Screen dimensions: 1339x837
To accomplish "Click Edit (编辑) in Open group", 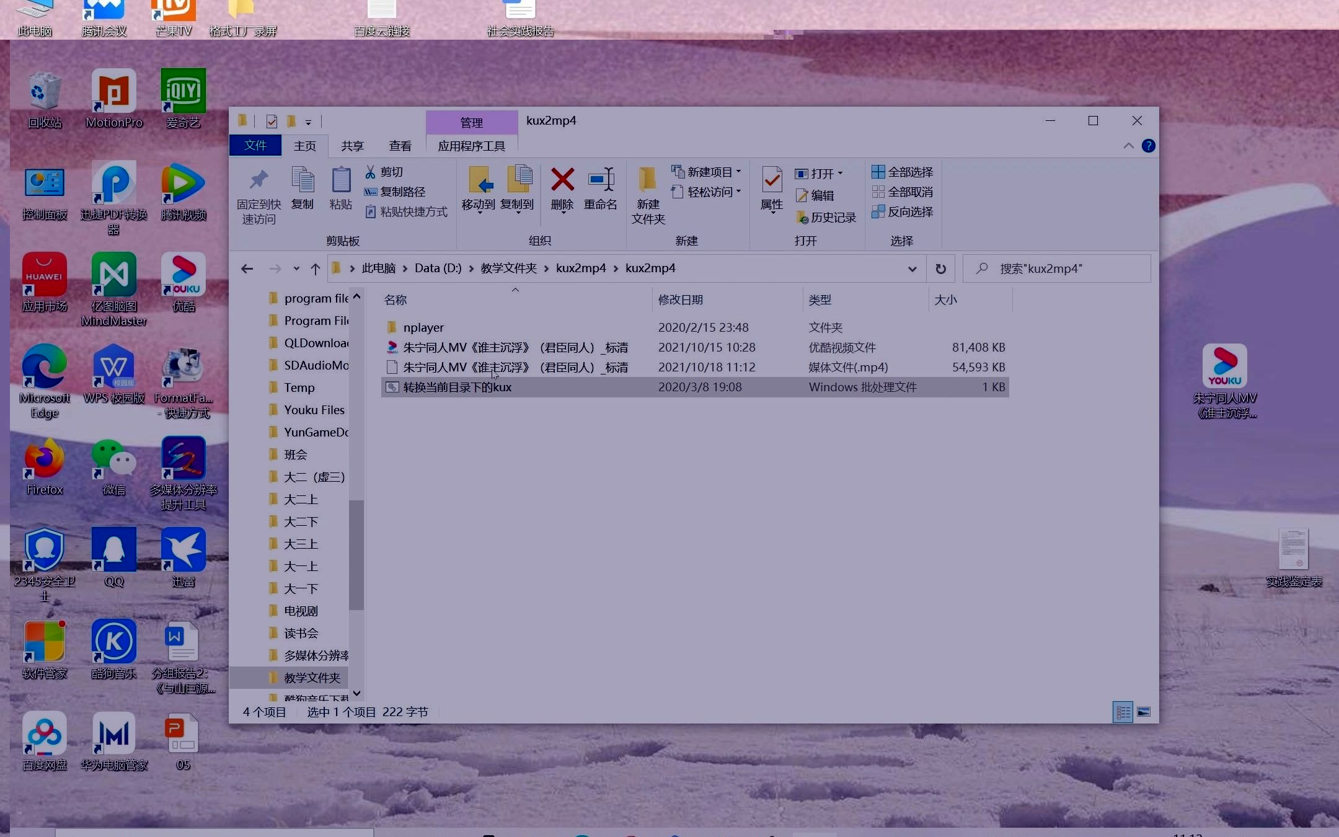I will pyautogui.click(x=815, y=195).
